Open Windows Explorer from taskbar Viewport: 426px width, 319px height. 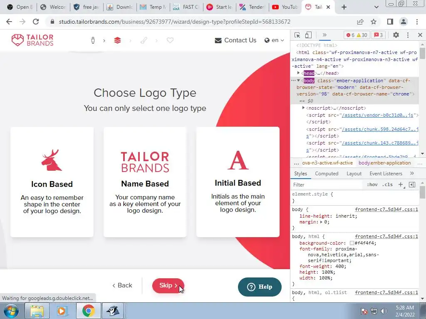pyautogui.click(x=37, y=311)
